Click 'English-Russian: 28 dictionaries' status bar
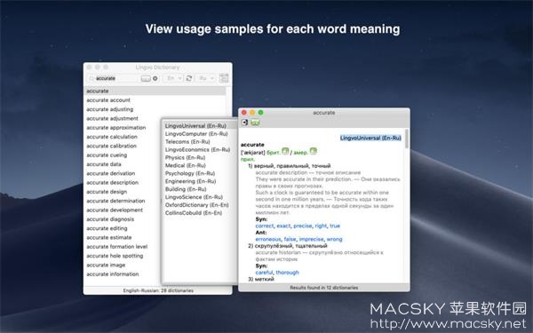Viewport: 533px width, 333px height. (158, 290)
